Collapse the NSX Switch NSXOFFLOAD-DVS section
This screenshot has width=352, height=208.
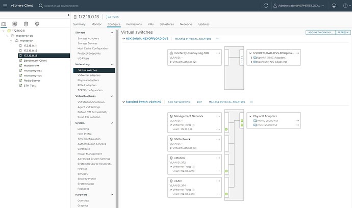123,38
